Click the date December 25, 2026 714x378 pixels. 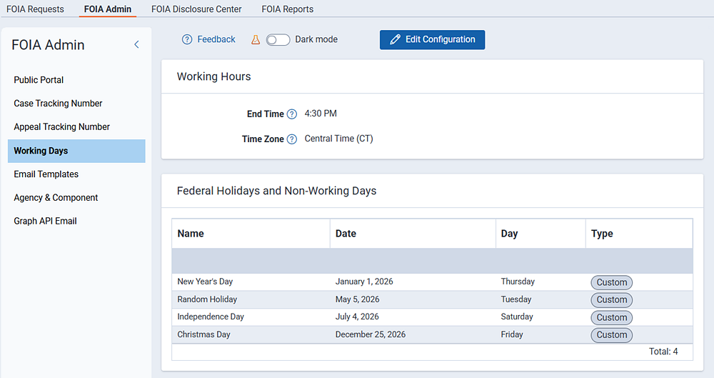[370, 334]
